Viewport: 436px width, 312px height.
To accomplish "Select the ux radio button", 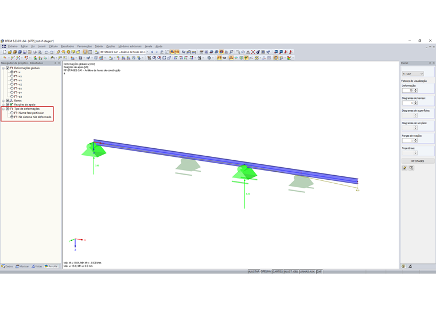I will (x=12, y=76).
